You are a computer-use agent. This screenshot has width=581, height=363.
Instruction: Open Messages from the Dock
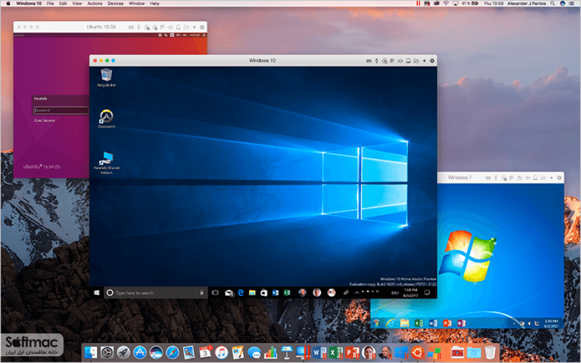click(254, 352)
